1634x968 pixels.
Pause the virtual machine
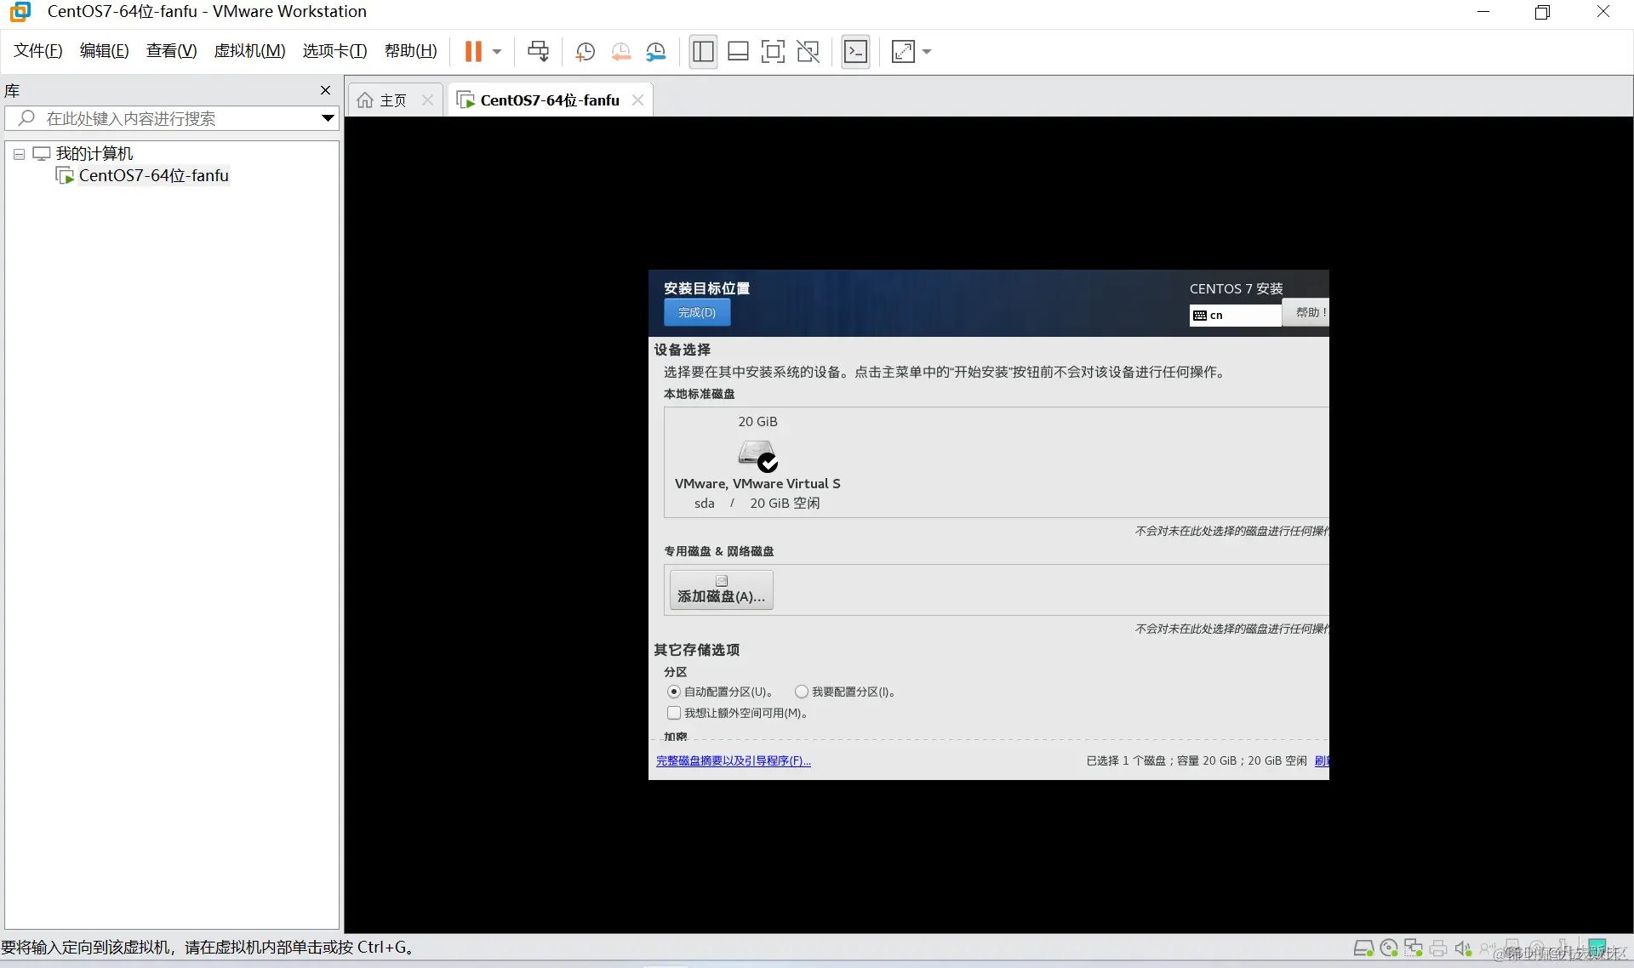pos(473,52)
